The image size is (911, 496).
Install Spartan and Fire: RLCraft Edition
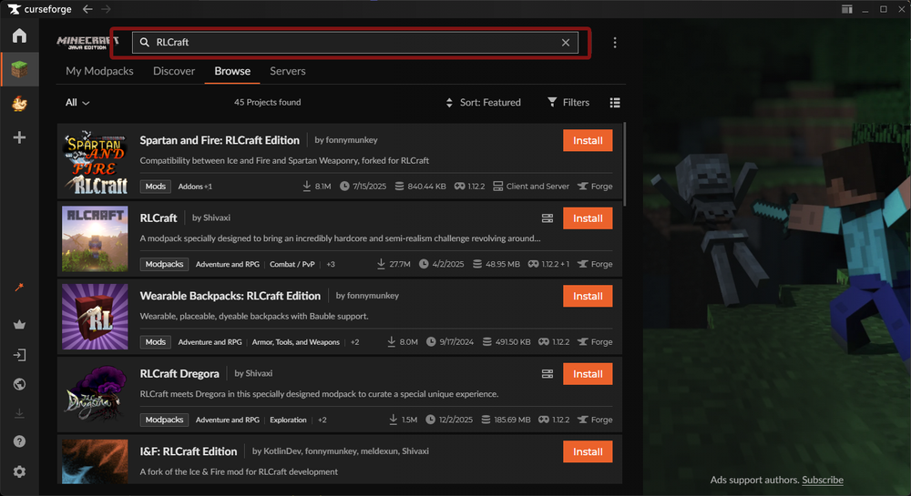[588, 140]
